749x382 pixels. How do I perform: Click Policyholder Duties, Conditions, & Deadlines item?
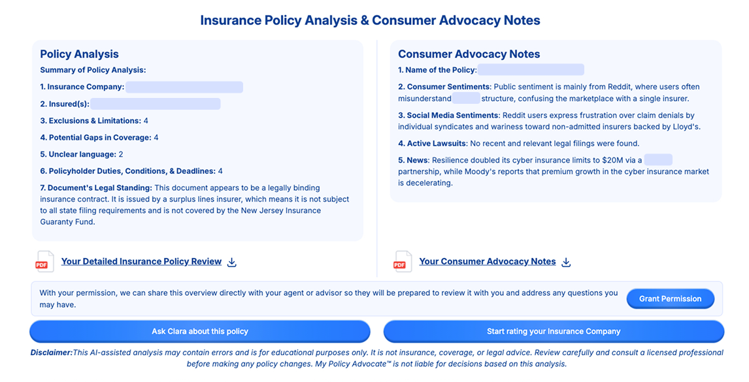point(131,171)
